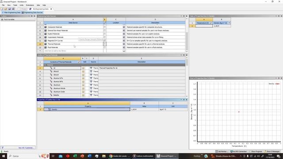Open the Tools menu
Viewport: 283px width, 159px height.
point(15,5)
